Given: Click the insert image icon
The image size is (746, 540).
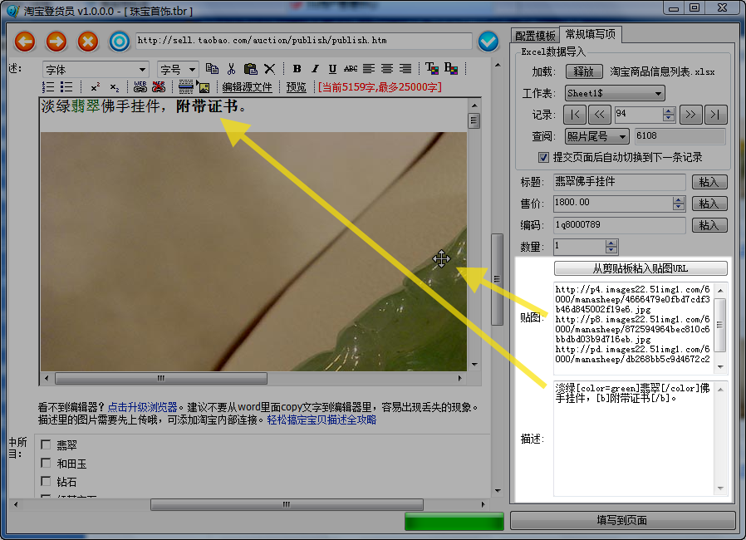Looking at the screenshot, I should pos(204,87).
